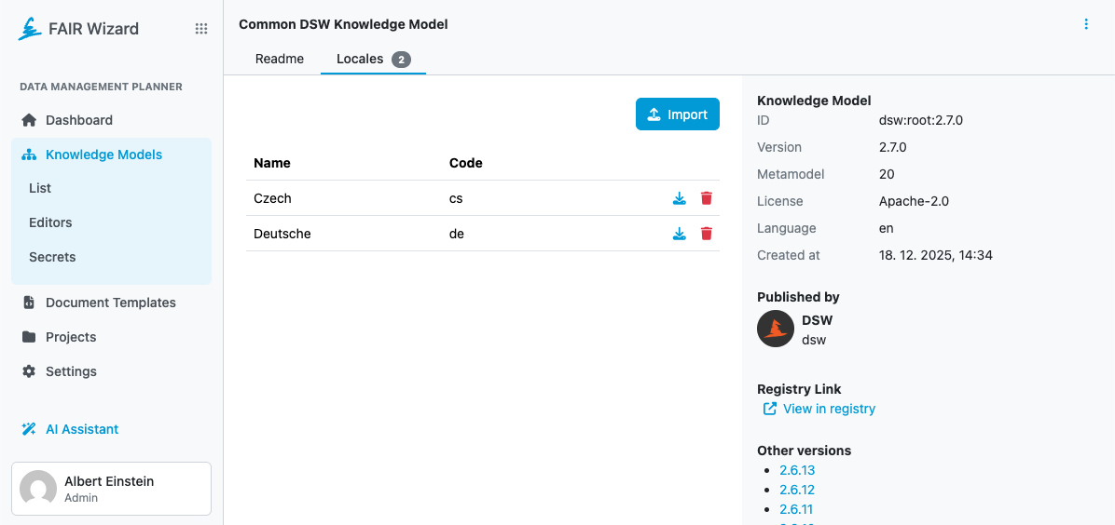This screenshot has height=525, width=1115.
Task: Click the Metamodel value 20
Action: click(887, 174)
